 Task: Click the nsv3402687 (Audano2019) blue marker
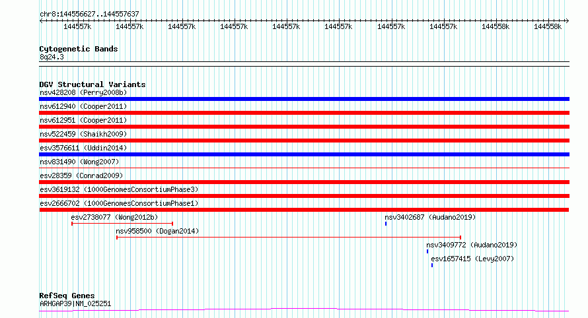coord(386,224)
